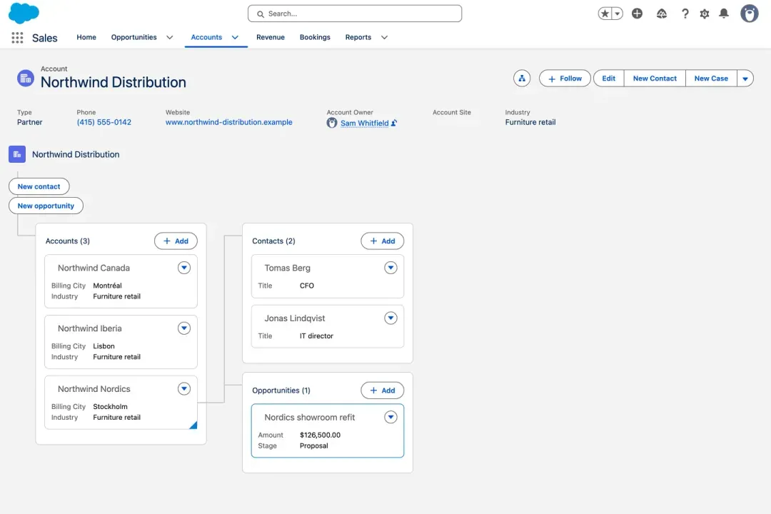Image resolution: width=771 pixels, height=514 pixels.
Task: Call the phone number (415) 555-0142
Action: [104, 122]
